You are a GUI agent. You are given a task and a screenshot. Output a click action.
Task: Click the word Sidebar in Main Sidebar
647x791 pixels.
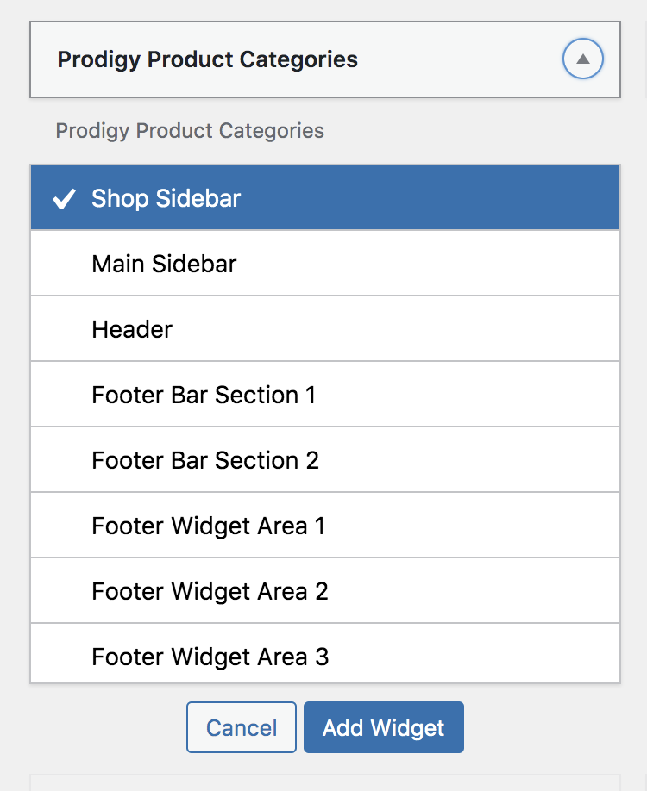[x=194, y=264]
